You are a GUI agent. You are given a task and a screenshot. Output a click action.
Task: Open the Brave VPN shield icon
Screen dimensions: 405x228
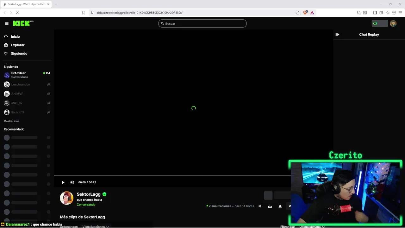pyautogui.click(x=394, y=13)
